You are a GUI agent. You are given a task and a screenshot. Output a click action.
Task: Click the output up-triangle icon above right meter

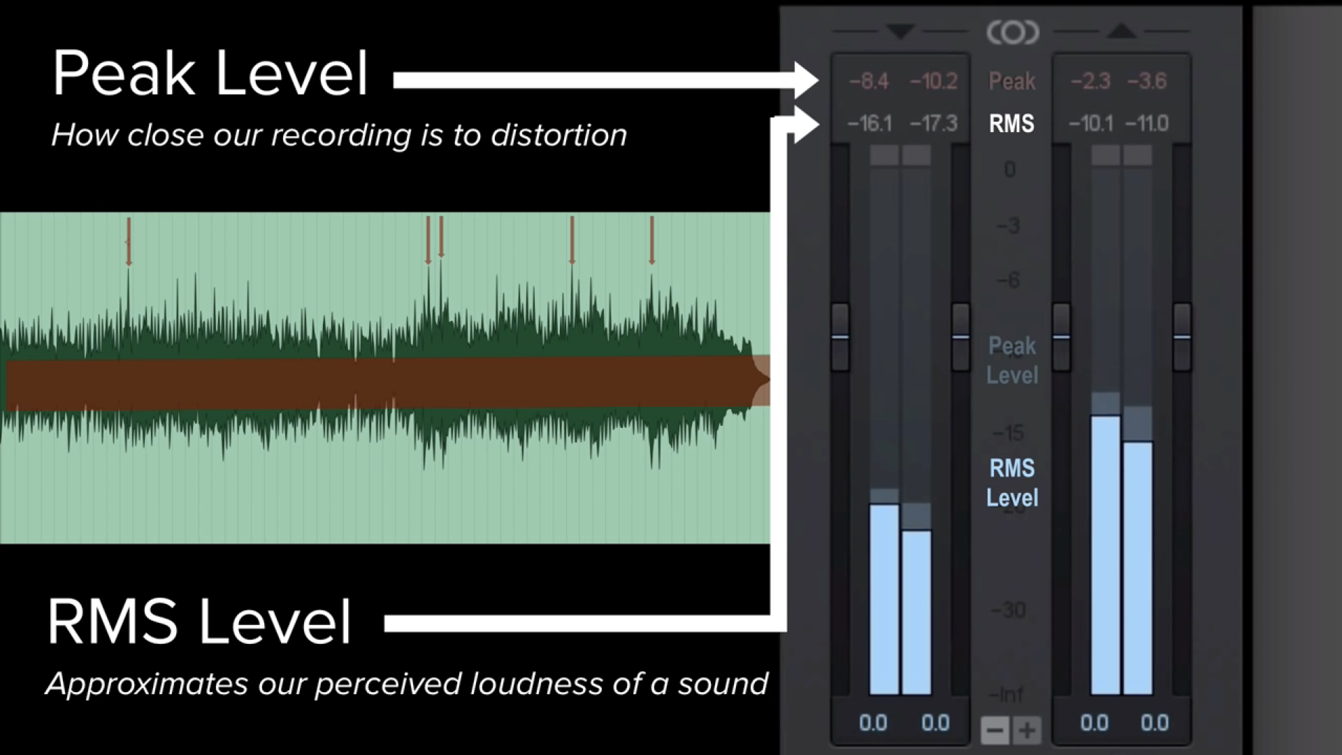pos(1122,31)
